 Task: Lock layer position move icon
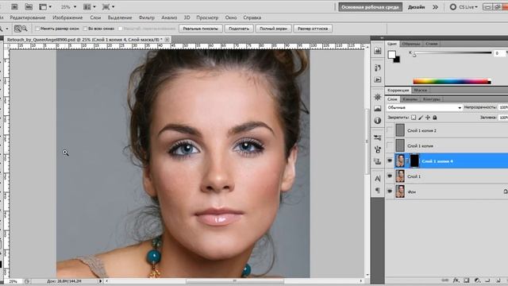pos(428,118)
